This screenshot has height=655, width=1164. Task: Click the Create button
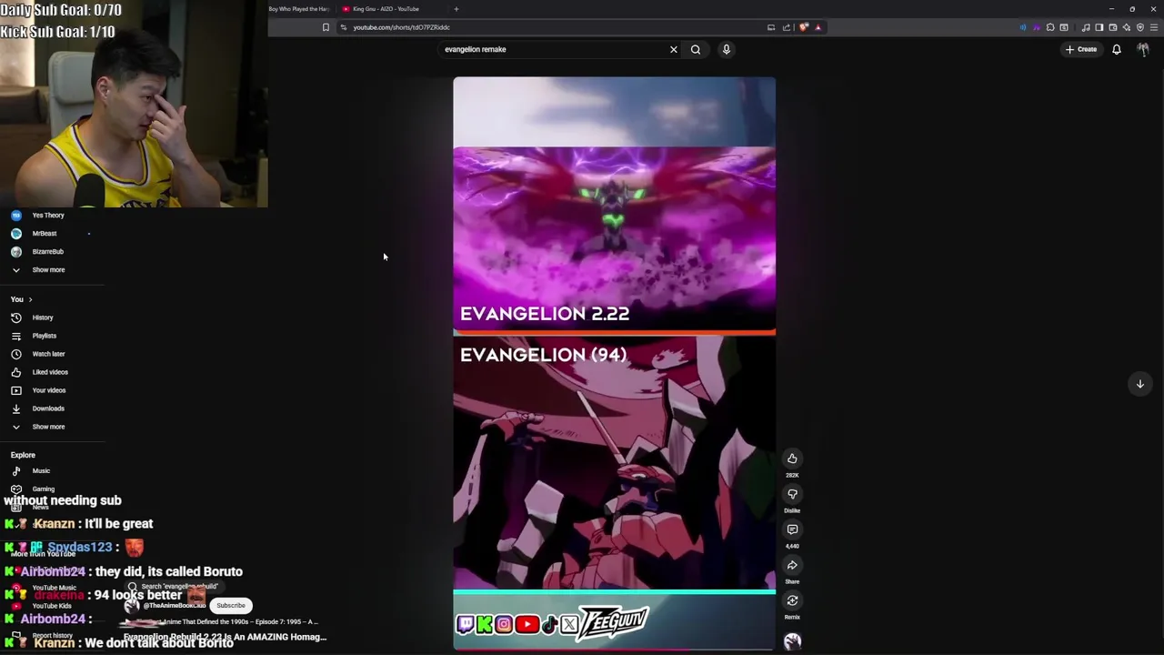coord(1081,49)
